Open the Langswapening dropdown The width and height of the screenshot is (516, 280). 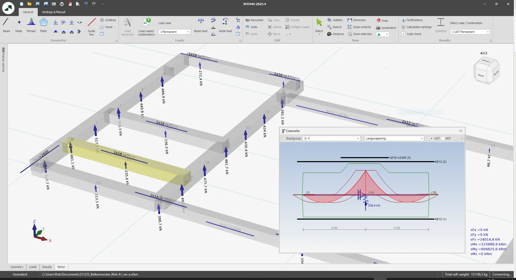pyautogui.click(x=394, y=138)
